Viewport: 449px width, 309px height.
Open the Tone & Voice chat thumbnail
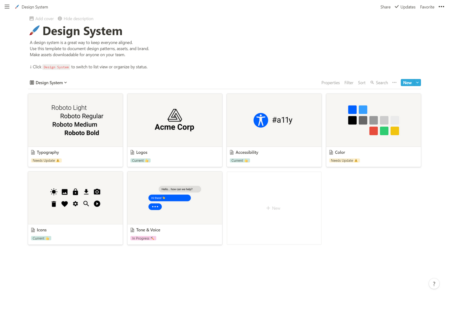coord(175,198)
